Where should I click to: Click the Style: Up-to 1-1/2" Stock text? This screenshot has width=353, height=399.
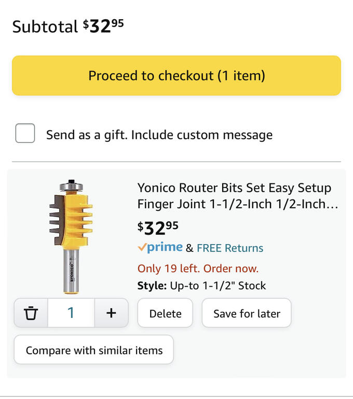coord(201,286)
